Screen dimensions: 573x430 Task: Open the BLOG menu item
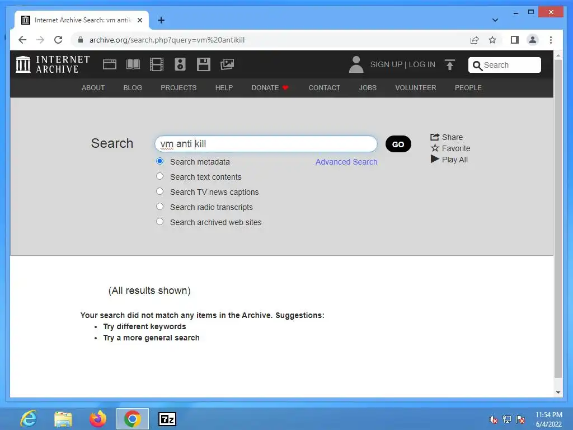click(x=133, y=88)
